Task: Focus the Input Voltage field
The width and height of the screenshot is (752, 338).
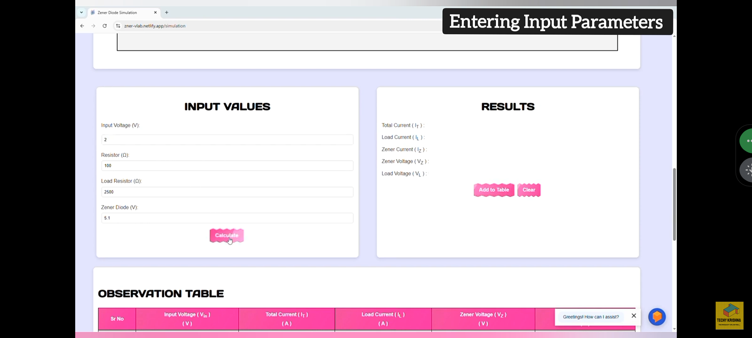Action: click(x=227, y=140)
